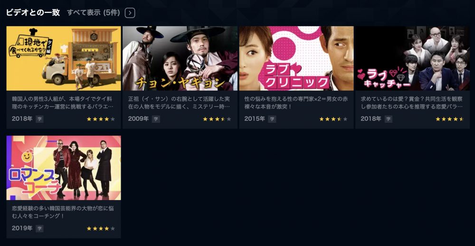The width and height of the screenshot is (475, 246).
Task: Click the description starting 恋愛経験の多い
Action: [63, 212]
